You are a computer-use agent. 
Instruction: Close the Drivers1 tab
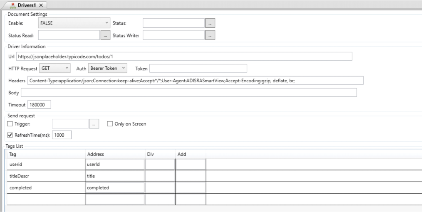[x=41, y=5]
